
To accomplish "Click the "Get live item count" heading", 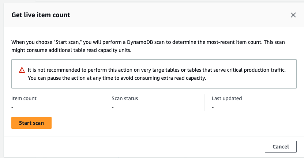I will (41, 15).
